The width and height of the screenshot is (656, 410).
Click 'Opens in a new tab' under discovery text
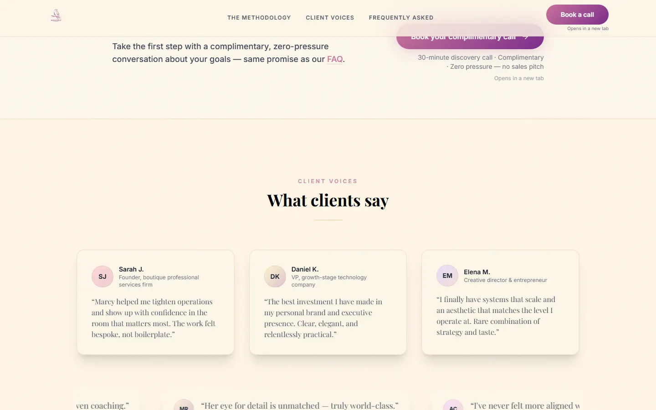(x=519, y=78)
